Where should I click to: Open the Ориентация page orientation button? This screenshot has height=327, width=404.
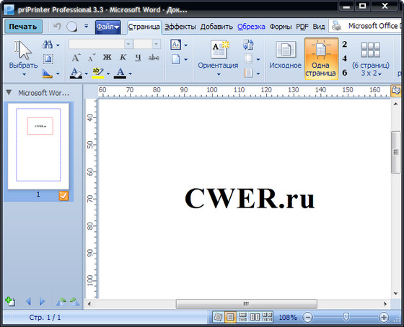[x=218, y=58]
